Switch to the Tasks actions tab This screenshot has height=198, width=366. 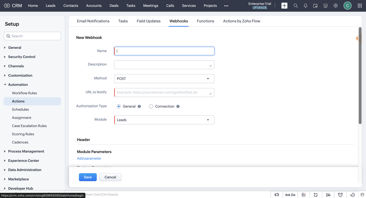[123, 21]
